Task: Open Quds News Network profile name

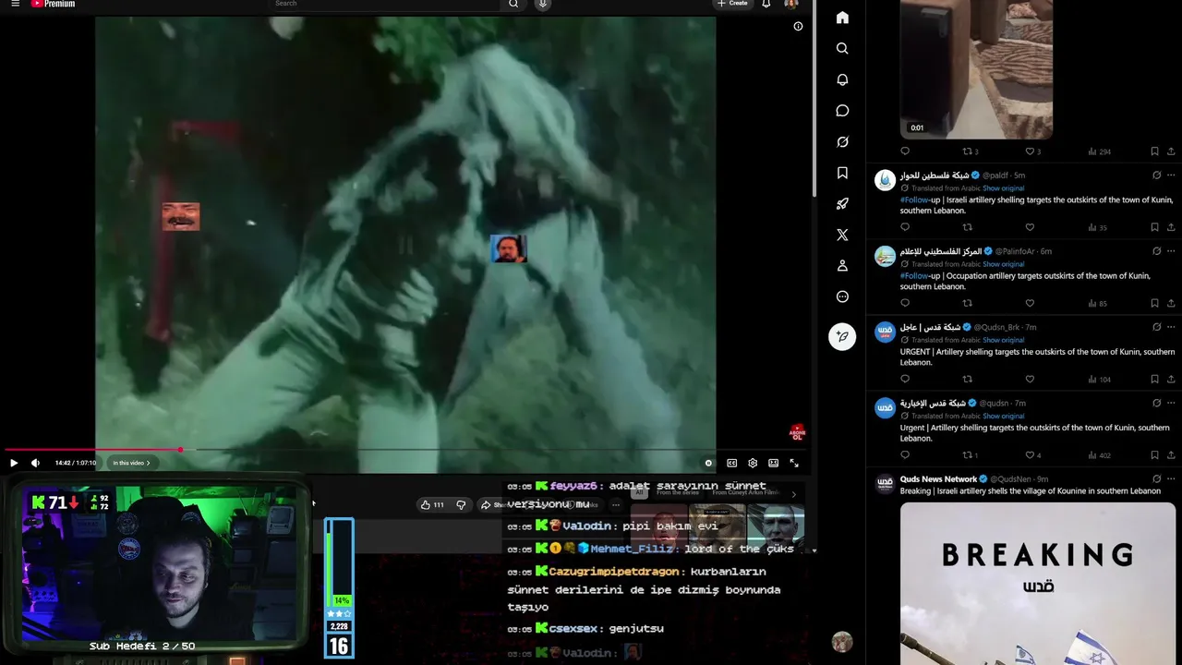Action: coord(938,478)
